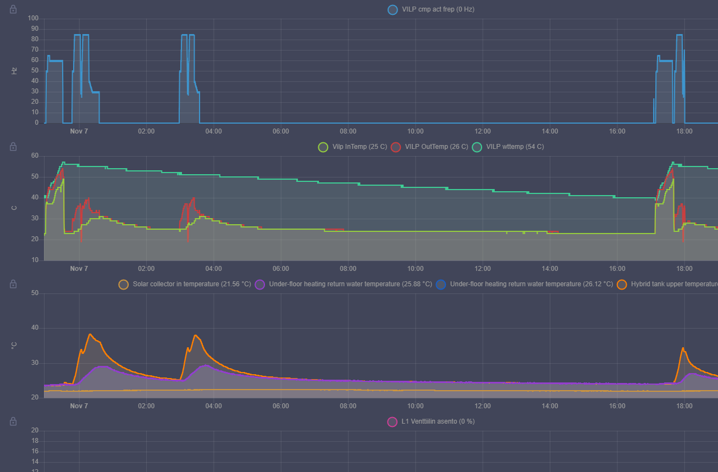
Task: Toggle the lock icon beside the Vilp InTemp chart
Action: [x=13, y=147]
